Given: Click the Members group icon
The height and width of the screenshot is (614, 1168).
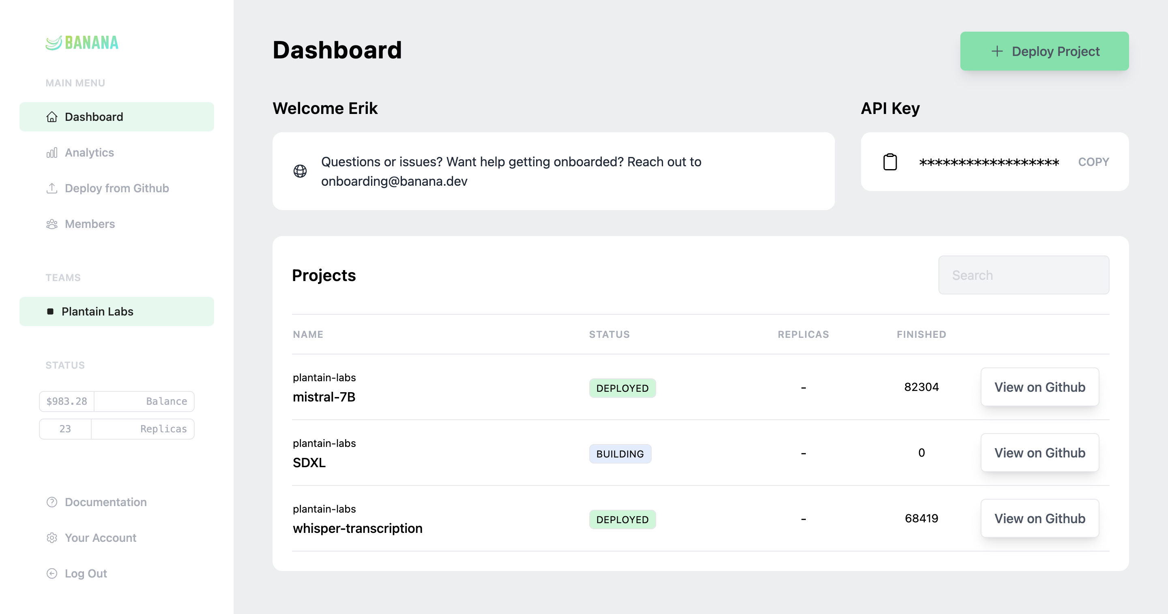Looking at the screenshot, I should (53, 224).
